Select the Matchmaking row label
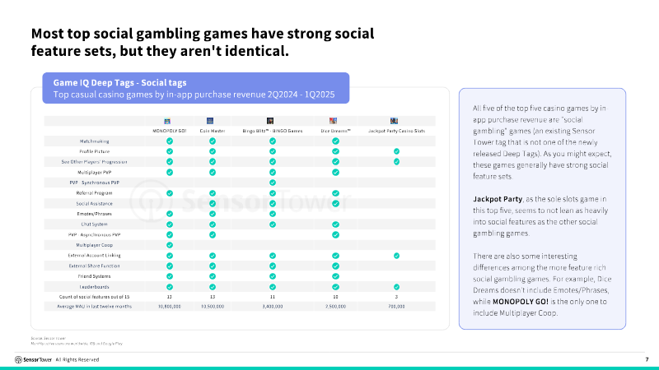The image size is (659, 370). click(93, 141)
